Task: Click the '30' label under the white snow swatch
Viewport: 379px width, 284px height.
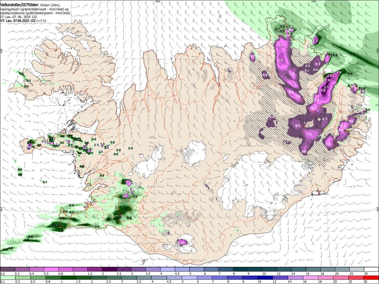Action: click(366, 274)
